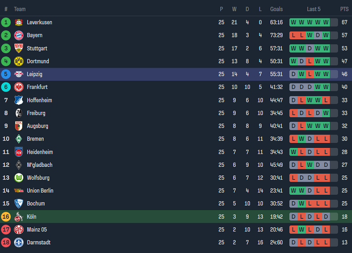This screenshot has width=352, height=253.
Task: Click the Darmstadt club logo
Action: point(19,243)
